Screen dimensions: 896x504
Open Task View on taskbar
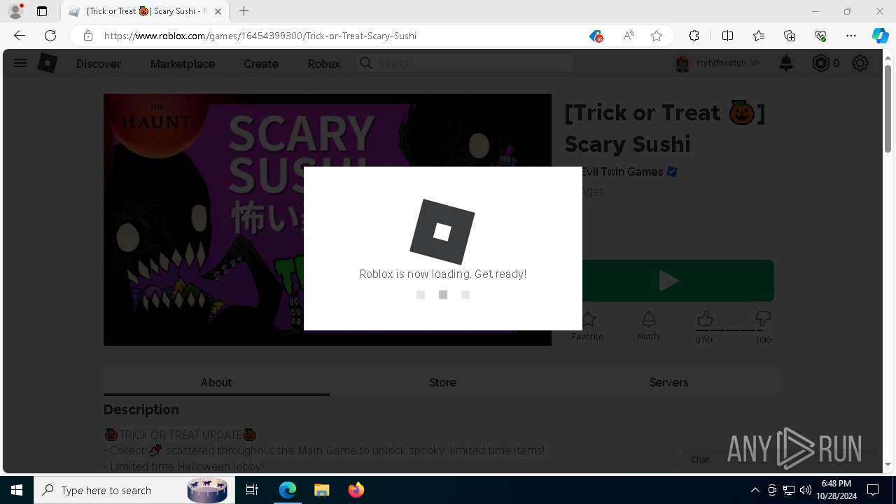[252, 490]
